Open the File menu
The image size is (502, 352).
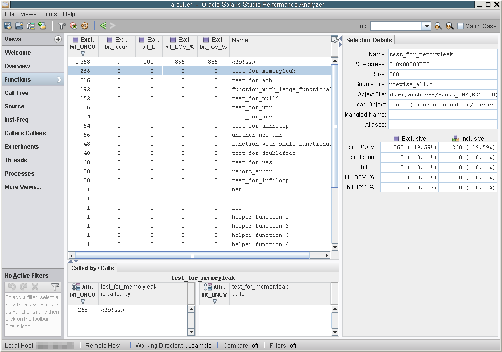pos(9,14)
